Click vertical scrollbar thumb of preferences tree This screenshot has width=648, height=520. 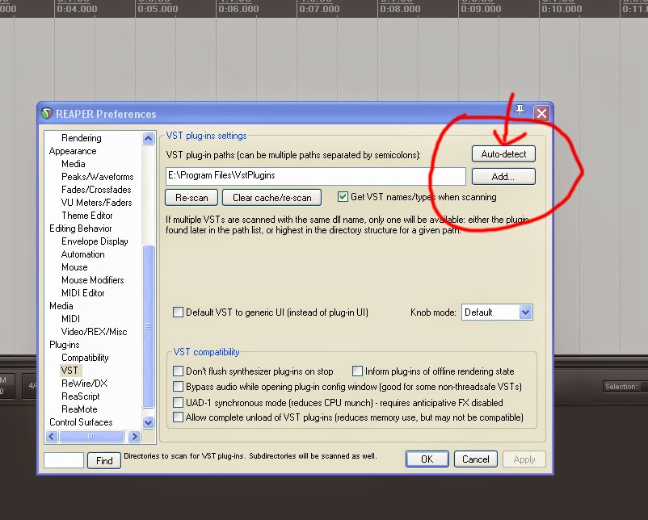click(149, 326)
